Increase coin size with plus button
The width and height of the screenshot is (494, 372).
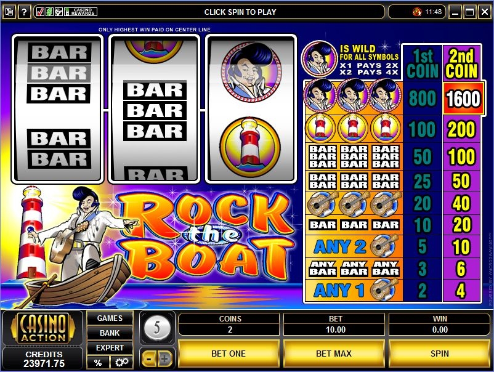tap(165, 358)
